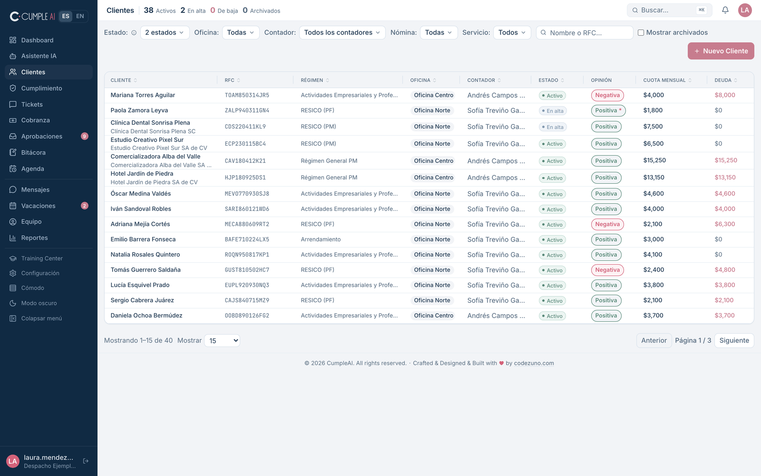Viewport: 761px width, 476px height.
Task: Open Mensajes chat item
Action: coord(49,189)
